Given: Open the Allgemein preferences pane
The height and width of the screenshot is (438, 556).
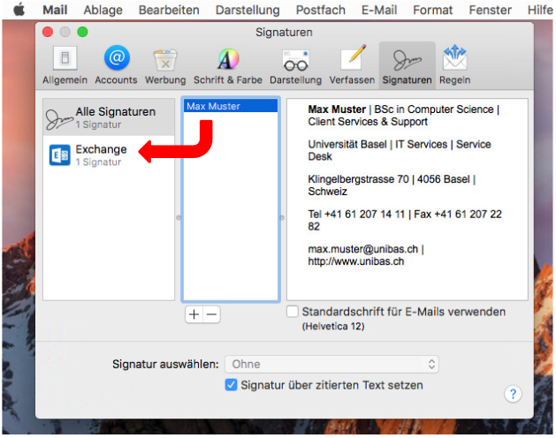Looking at the screenshot, I should coord(65,64).
